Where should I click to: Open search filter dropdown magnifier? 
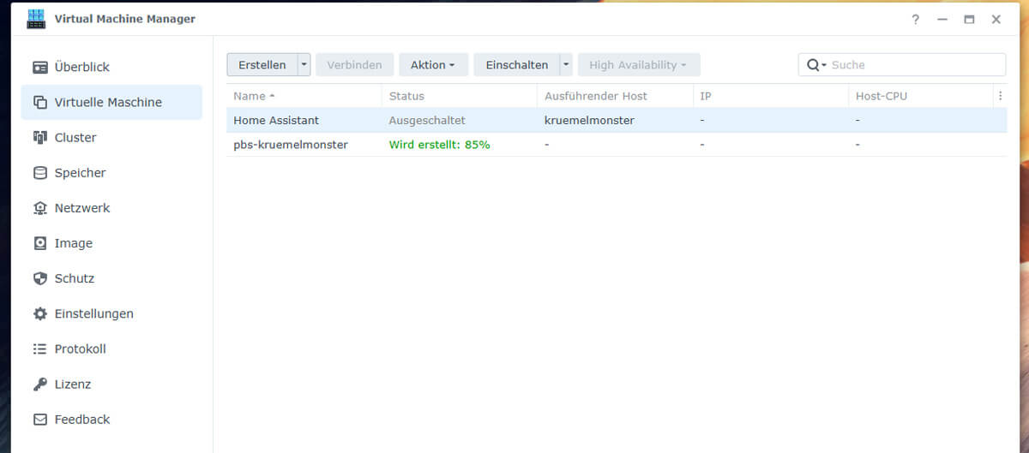coord(815,65)
